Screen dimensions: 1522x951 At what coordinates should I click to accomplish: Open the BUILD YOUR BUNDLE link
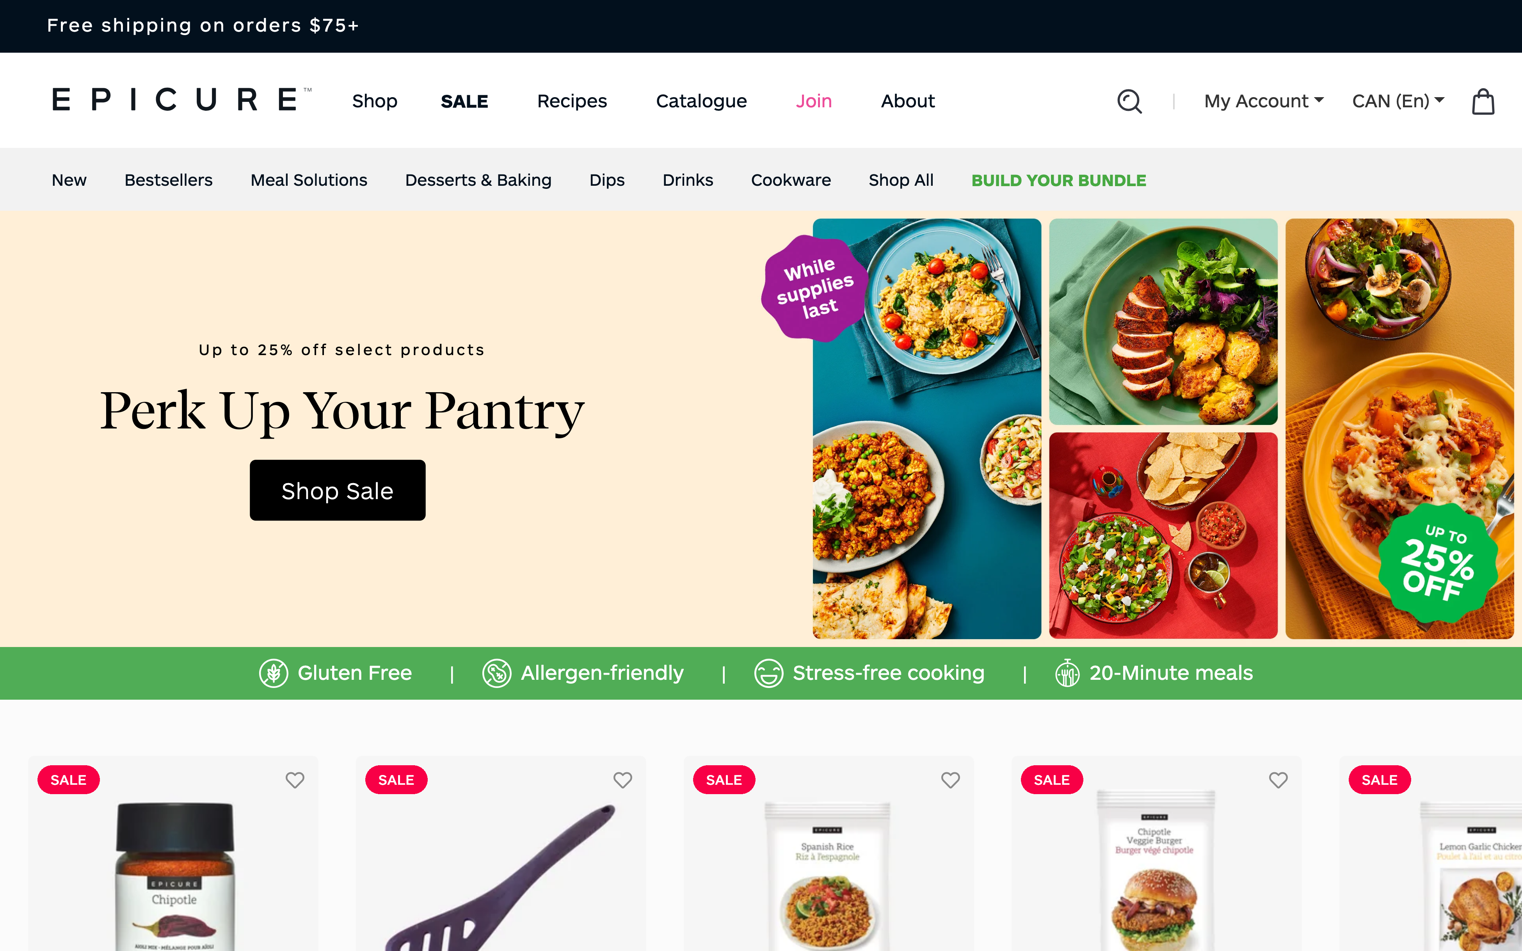tap(1058, 180)
